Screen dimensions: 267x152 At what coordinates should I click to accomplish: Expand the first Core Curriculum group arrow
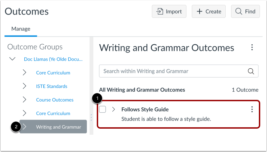pos(24,72)
